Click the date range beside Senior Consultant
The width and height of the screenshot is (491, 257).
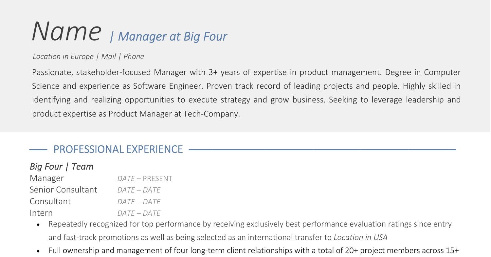[139, 190]
